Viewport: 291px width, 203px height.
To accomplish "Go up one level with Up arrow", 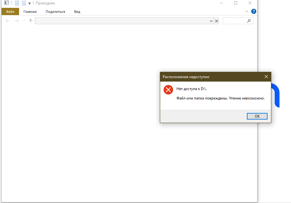I will [x=31, y=21].
